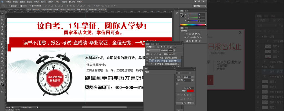Enable the 自动选择 checkbox

click(x=10, y=6)
